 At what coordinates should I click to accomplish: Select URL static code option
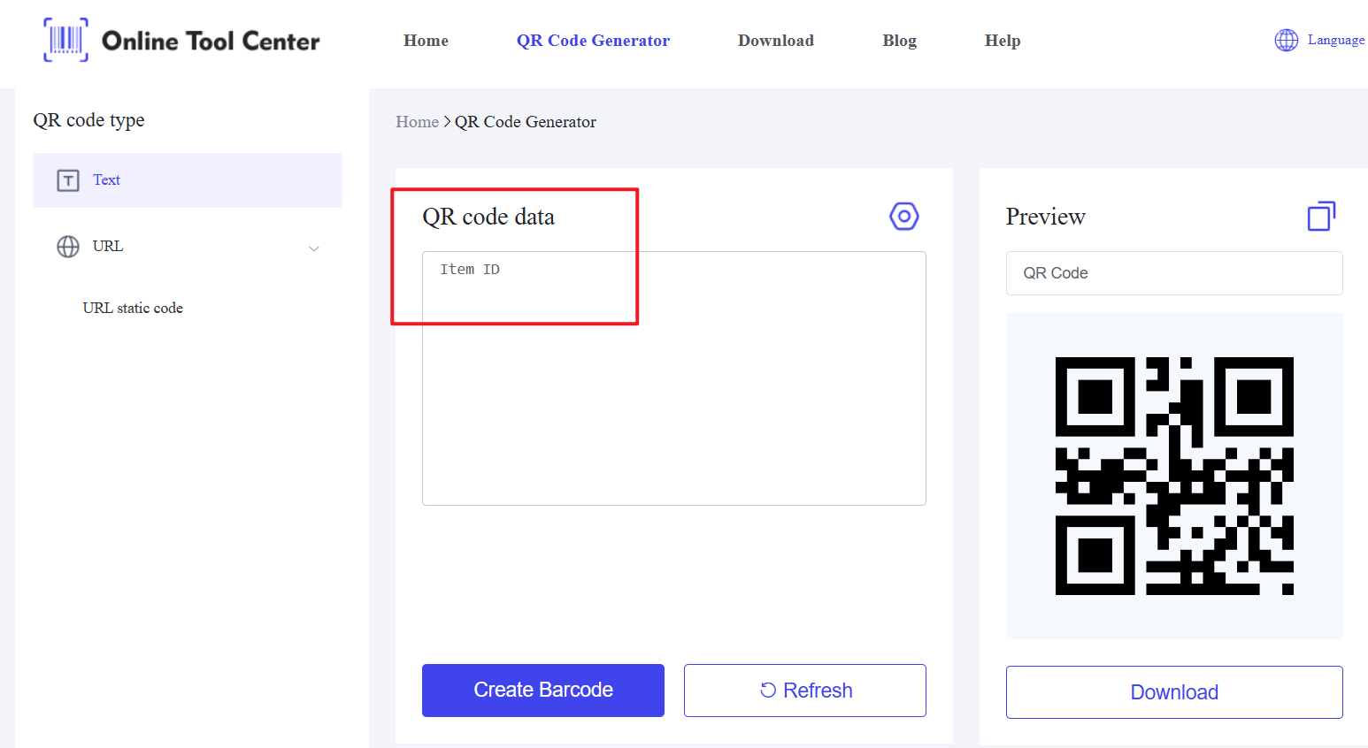point(133,308)
